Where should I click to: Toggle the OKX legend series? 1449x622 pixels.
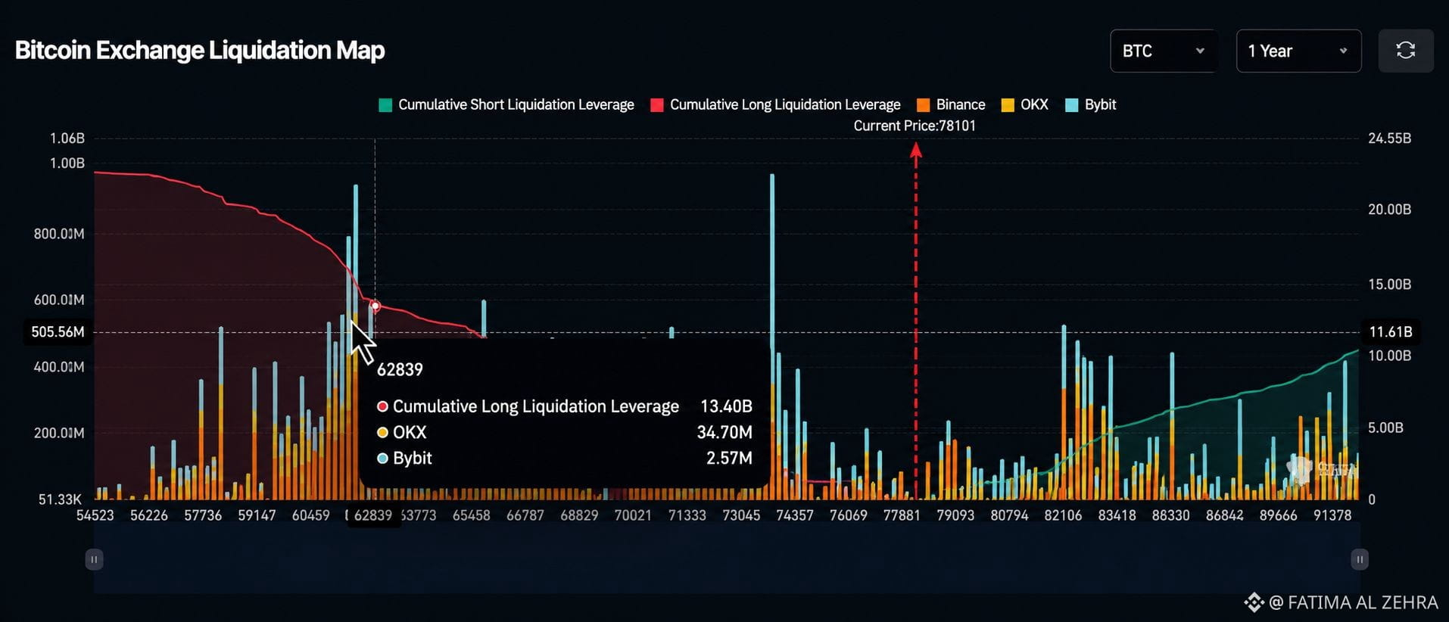coord(1024,104)
